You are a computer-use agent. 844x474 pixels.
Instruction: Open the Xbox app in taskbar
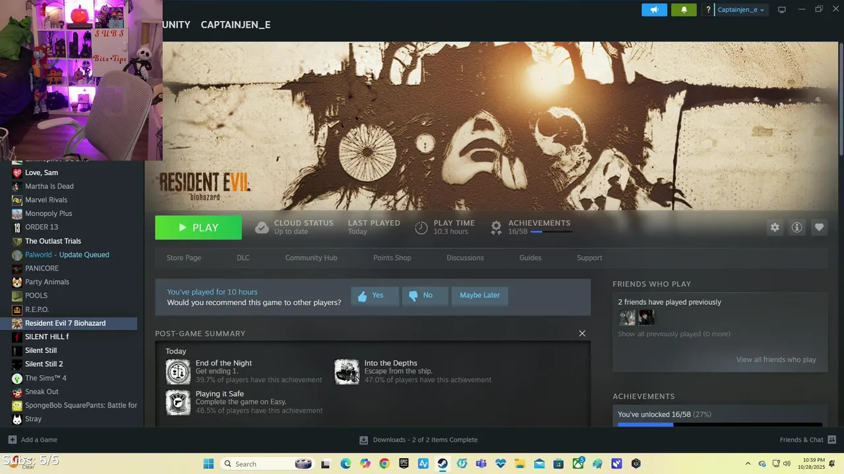578,463
